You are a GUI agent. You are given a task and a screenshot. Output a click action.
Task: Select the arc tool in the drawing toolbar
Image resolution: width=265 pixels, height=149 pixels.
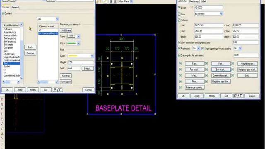click(2, 129)
